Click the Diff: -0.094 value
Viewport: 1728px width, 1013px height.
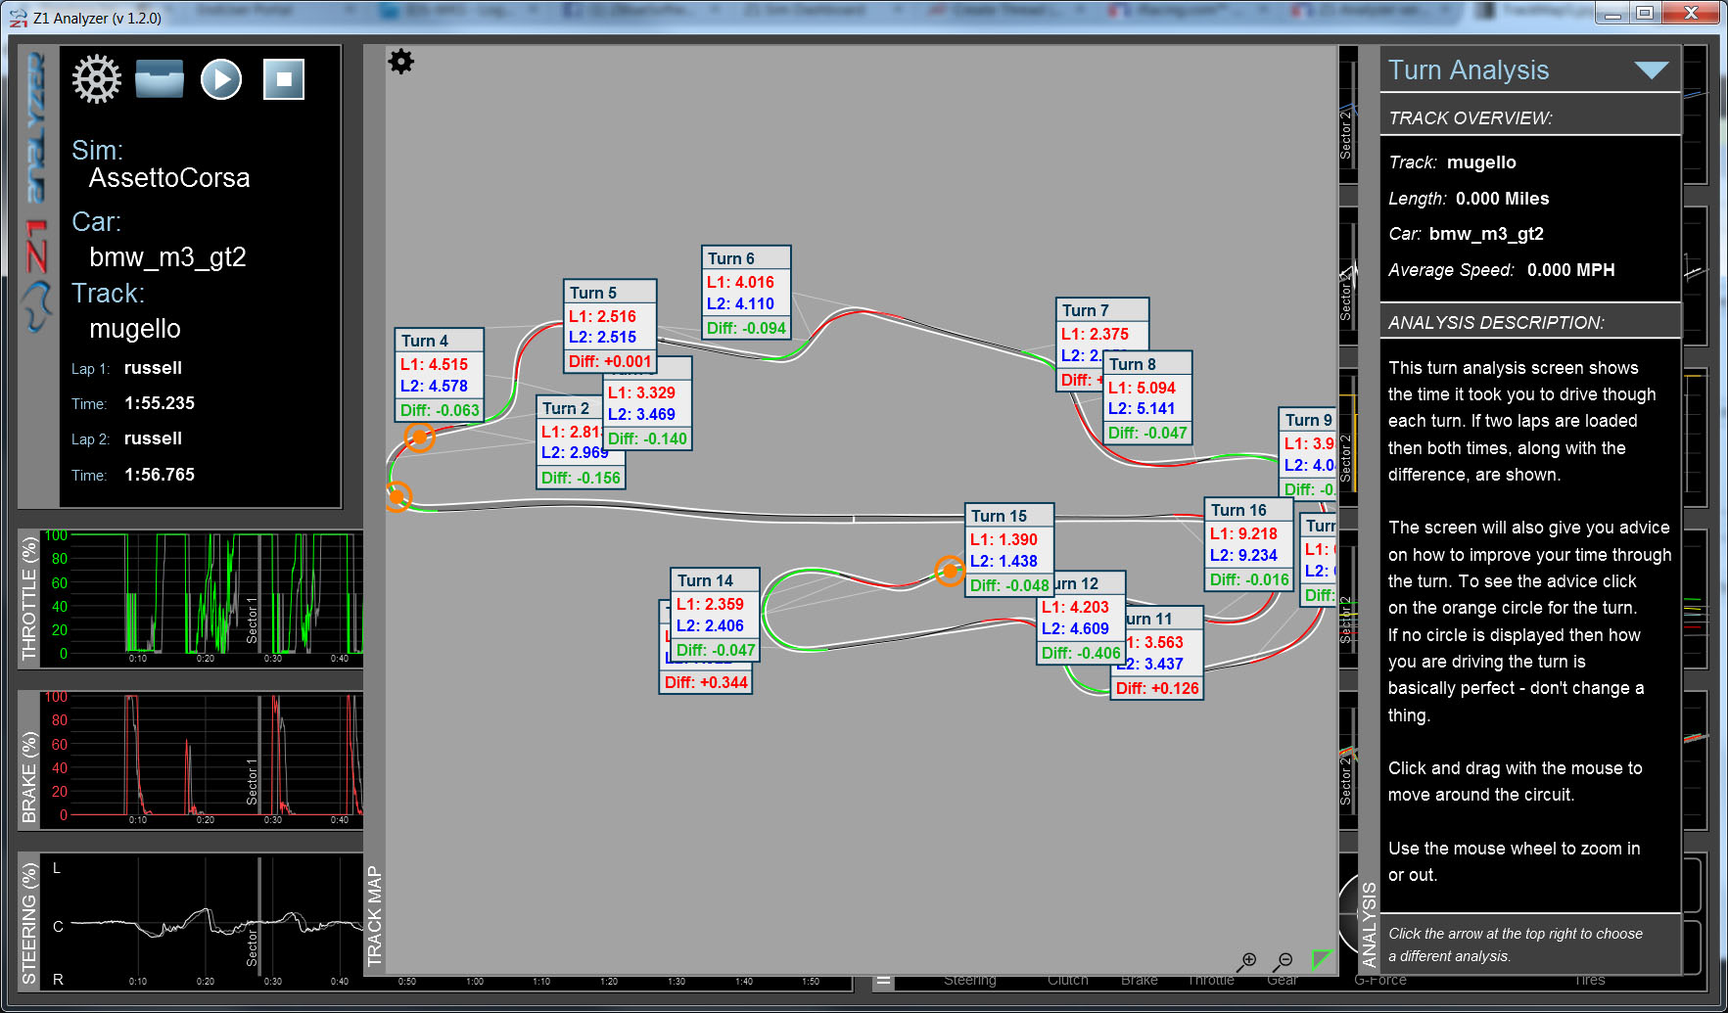[747, 329]
